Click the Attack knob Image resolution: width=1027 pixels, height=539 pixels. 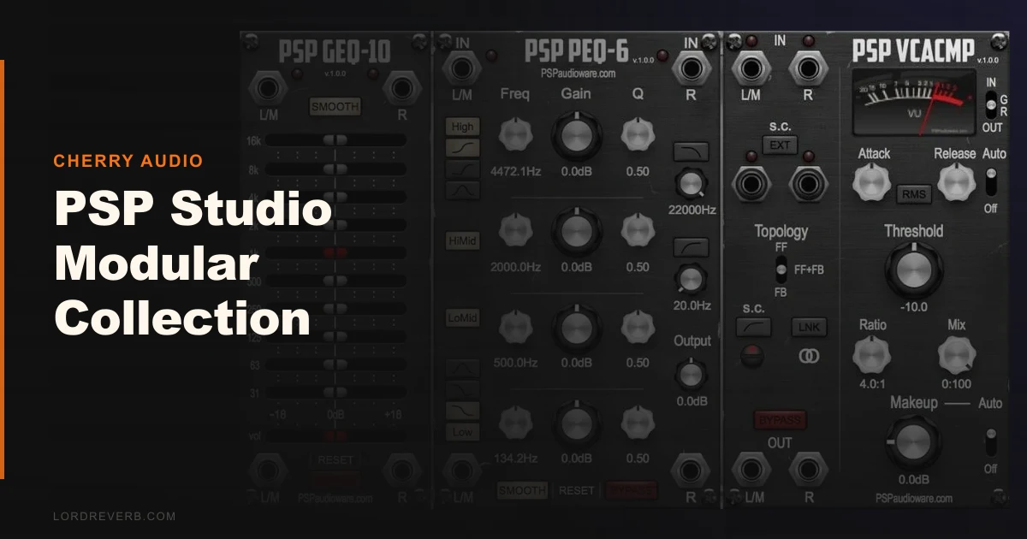pos(872,181)
